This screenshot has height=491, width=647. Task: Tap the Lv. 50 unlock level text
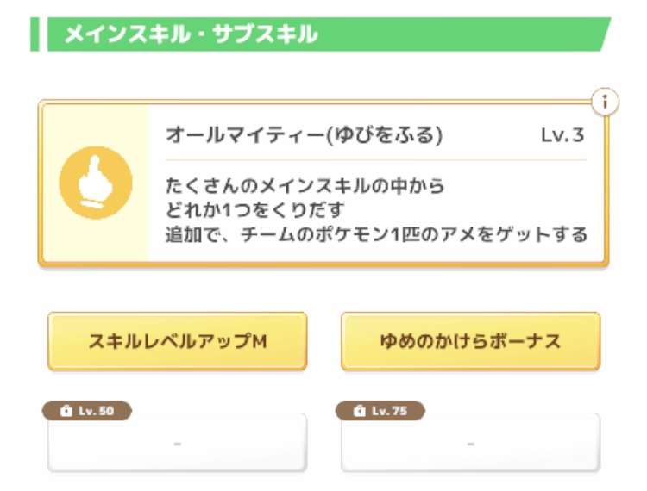click(x=96, y=412)
